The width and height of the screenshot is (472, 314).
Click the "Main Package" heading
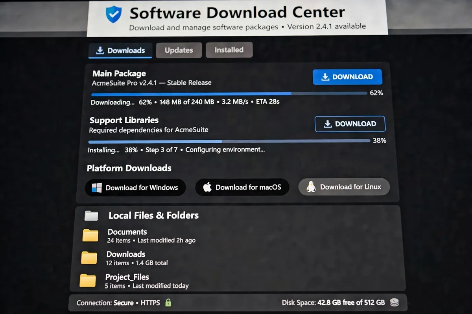[x=119, y=74]
